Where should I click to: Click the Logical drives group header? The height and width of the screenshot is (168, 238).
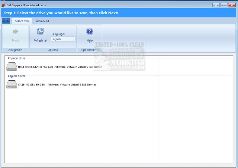pos(16,76)
